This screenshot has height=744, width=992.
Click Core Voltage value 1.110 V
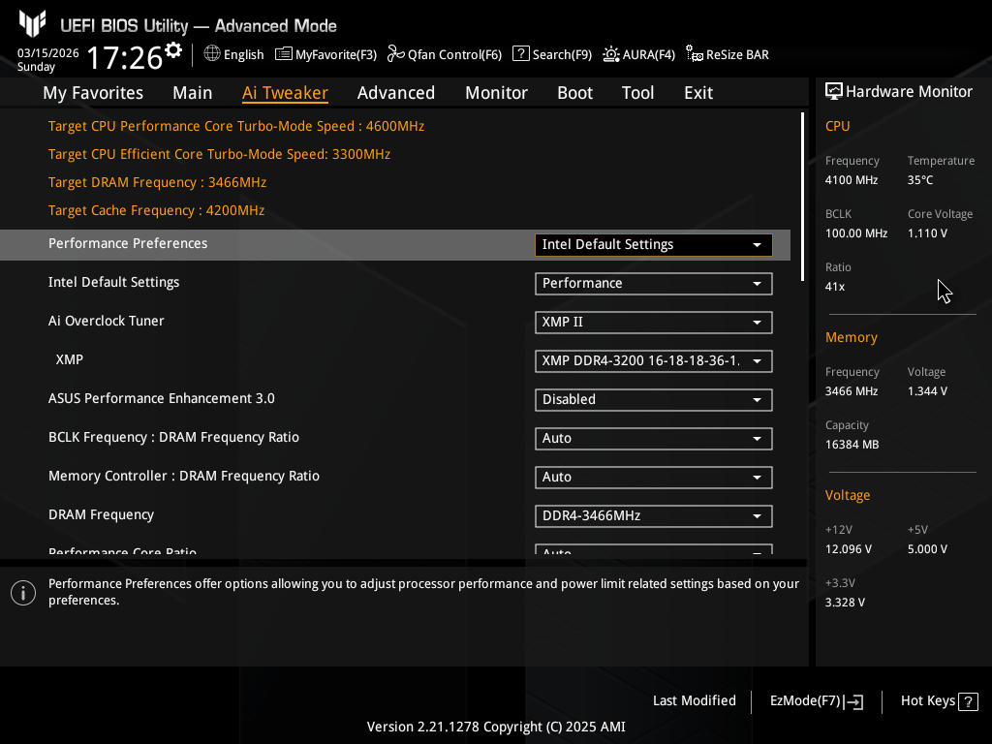click(927, 233)
